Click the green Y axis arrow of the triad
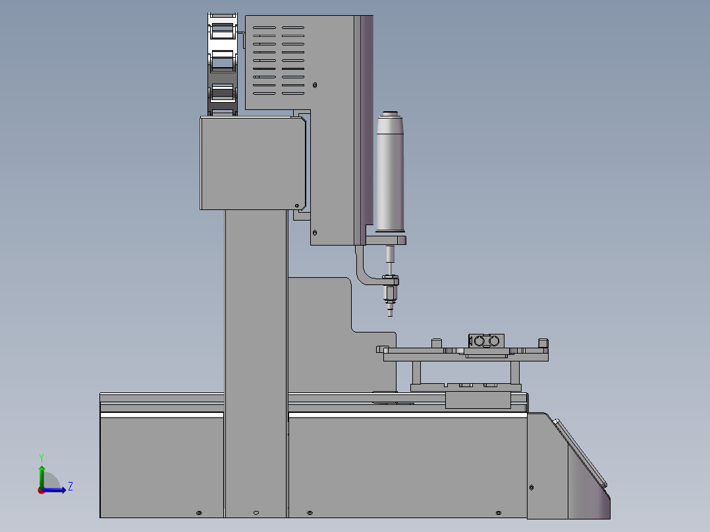 click(41, 476)
